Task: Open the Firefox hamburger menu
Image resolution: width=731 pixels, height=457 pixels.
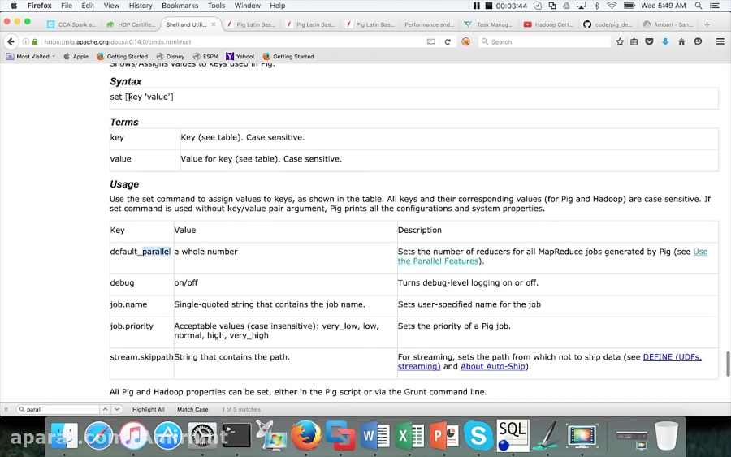Action: tap(720, 41)
